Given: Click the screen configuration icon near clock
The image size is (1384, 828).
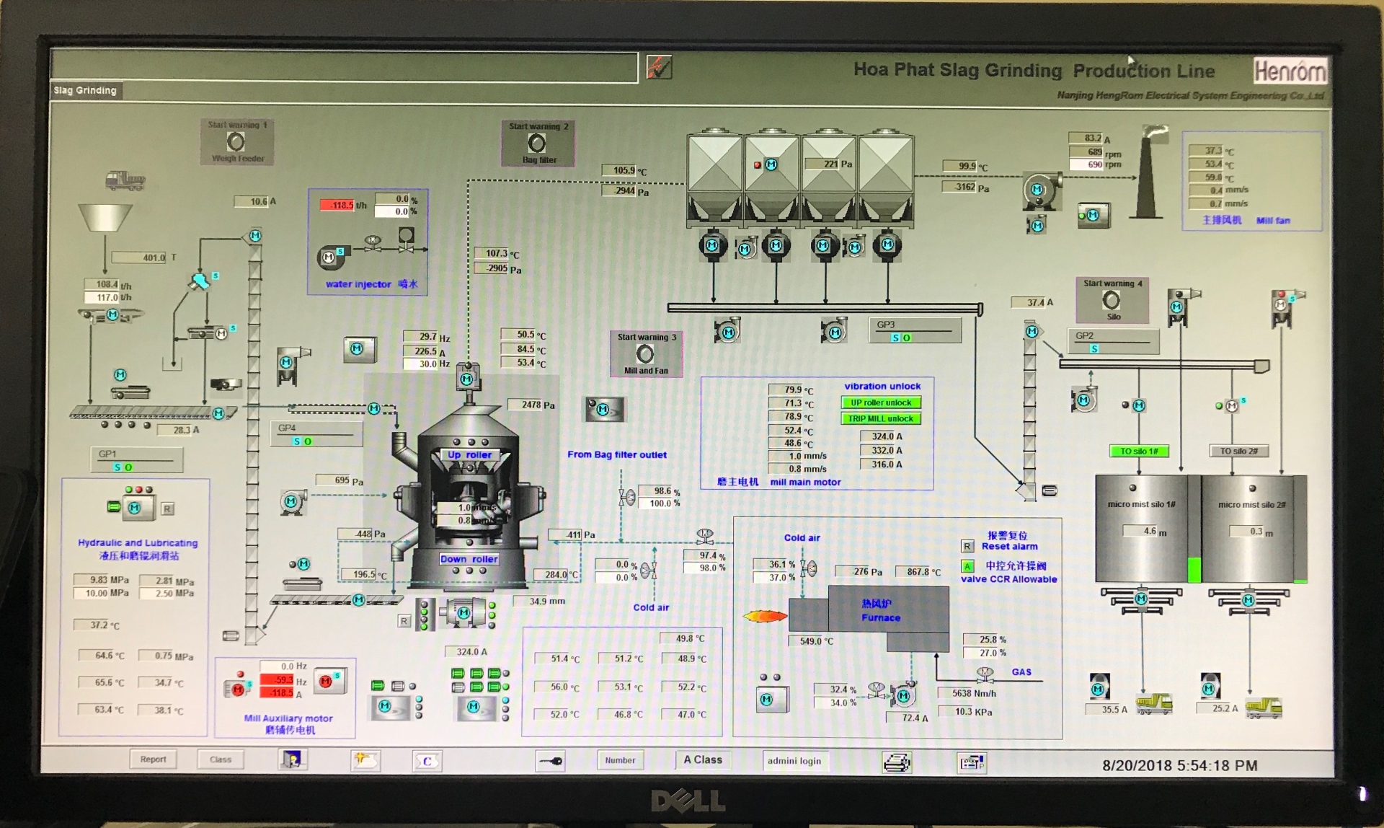Looking at the screenshot, I should 972,762.
